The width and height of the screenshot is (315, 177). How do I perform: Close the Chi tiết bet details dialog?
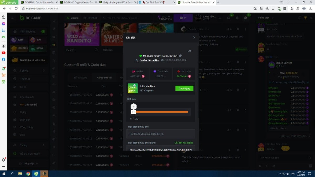(194, 37)
